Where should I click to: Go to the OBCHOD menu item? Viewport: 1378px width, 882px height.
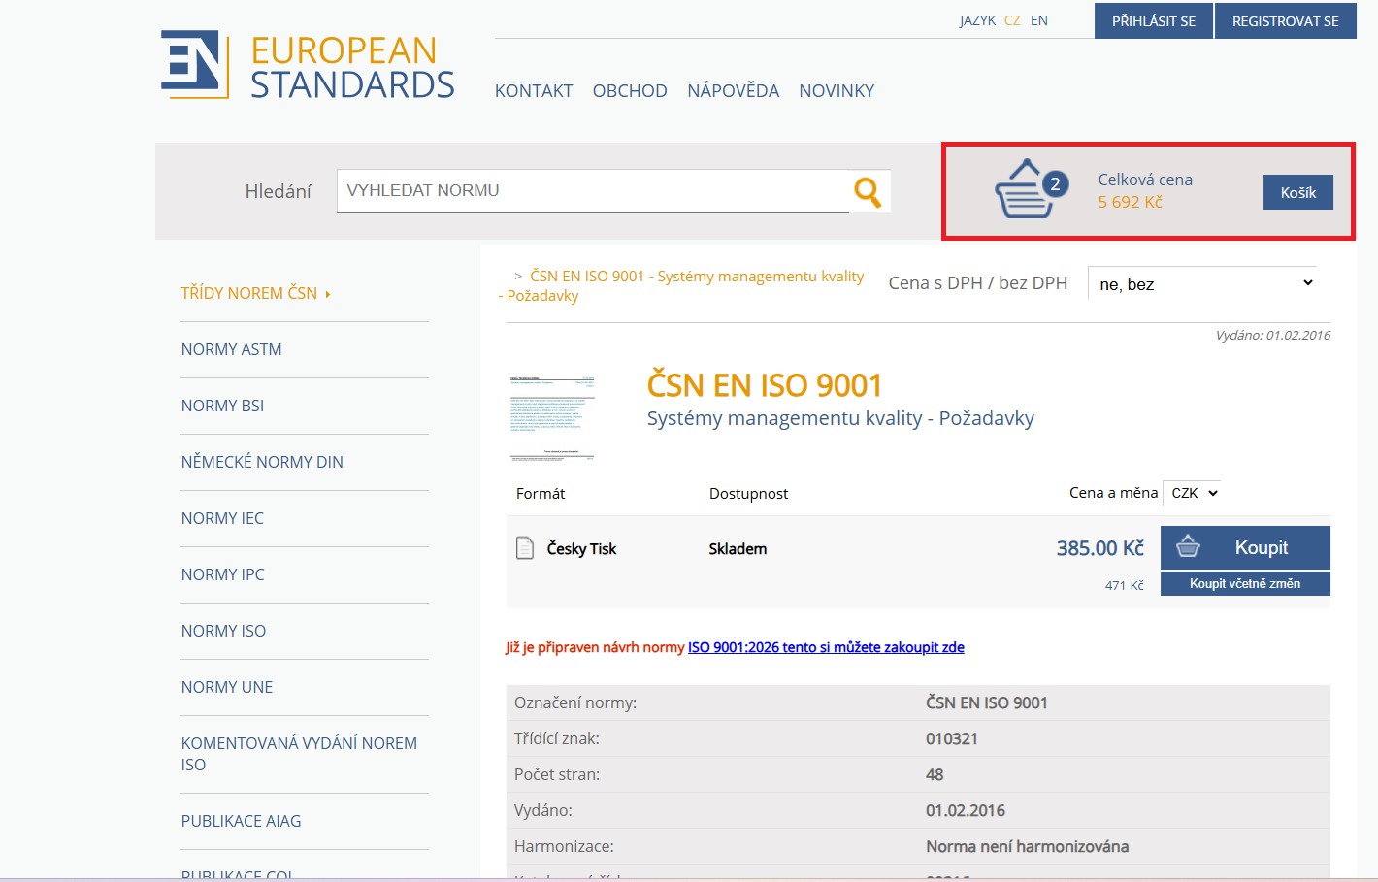pos(630,91)
